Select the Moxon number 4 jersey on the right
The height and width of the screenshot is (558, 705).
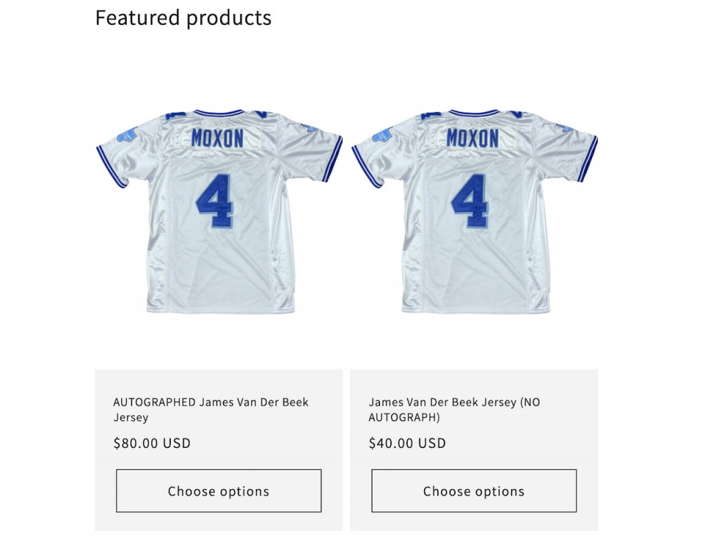473,213
